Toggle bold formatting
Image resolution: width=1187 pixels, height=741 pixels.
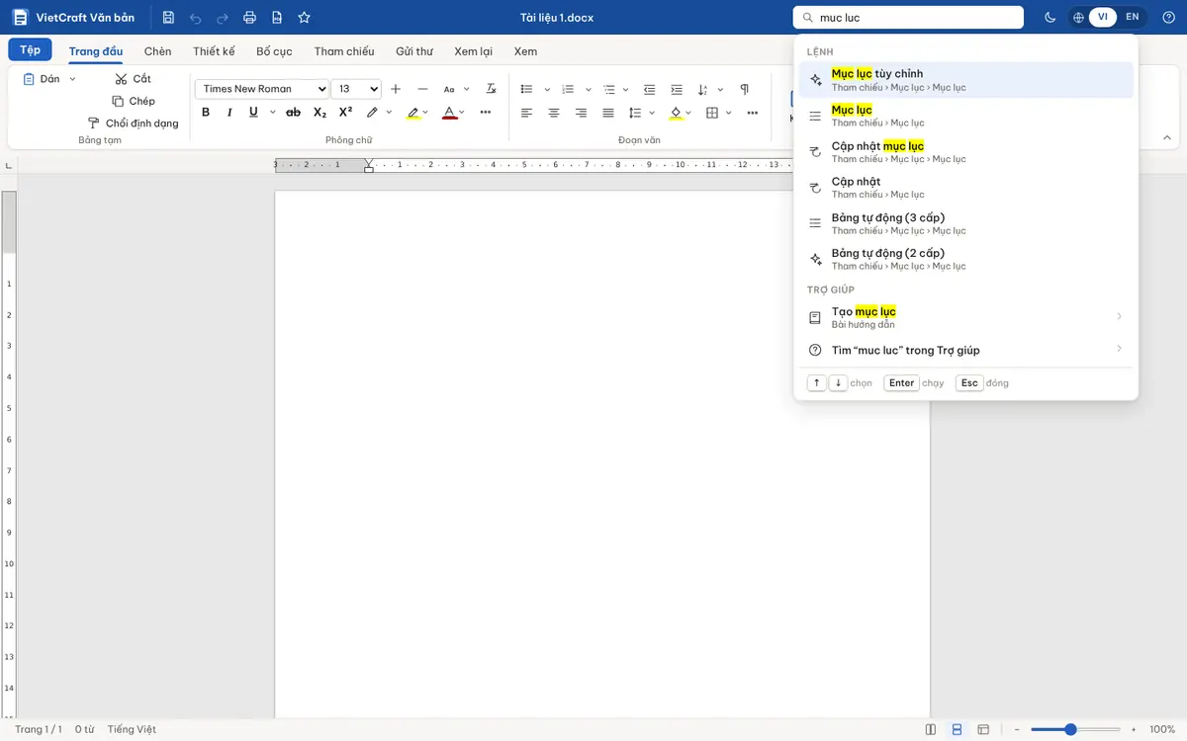[x=206, y=113]
